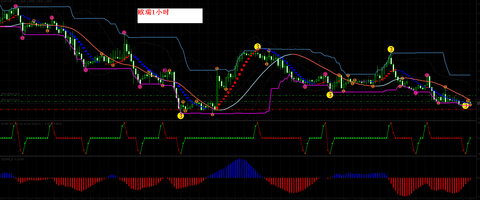Click the tallest blue SS2009_B histogram bar
Image resolution: width=480 pixels, height=200 pixels.
240,168
